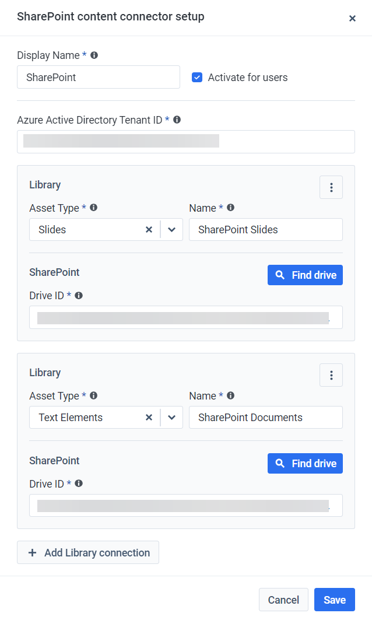The image size is (372, 620).
Task: Click the Azure Active Directory Tenant ID field
Action: tap(186, 142)
